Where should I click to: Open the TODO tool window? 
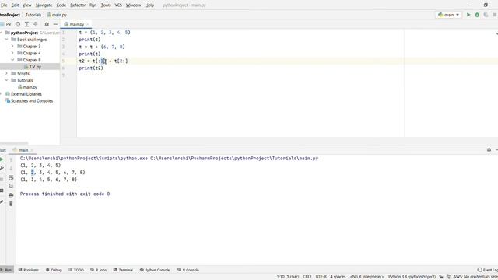(x=76, y=270)
